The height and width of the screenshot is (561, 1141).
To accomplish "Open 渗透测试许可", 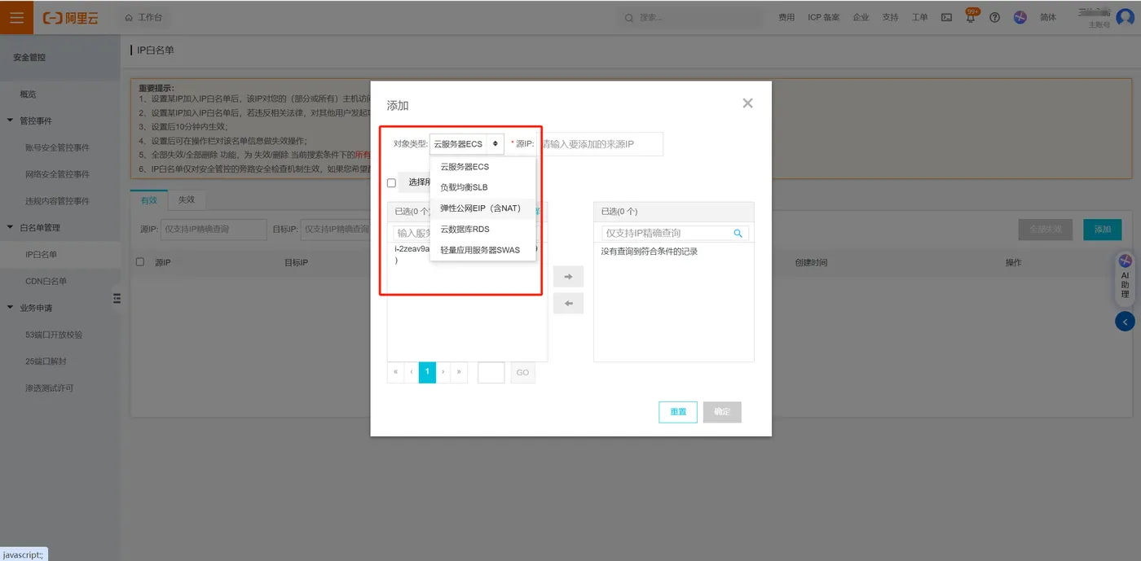I will [49, 388].
